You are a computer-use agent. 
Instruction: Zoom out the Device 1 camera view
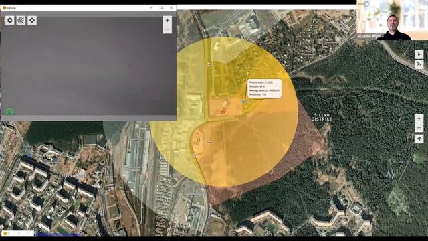(167, 29)
